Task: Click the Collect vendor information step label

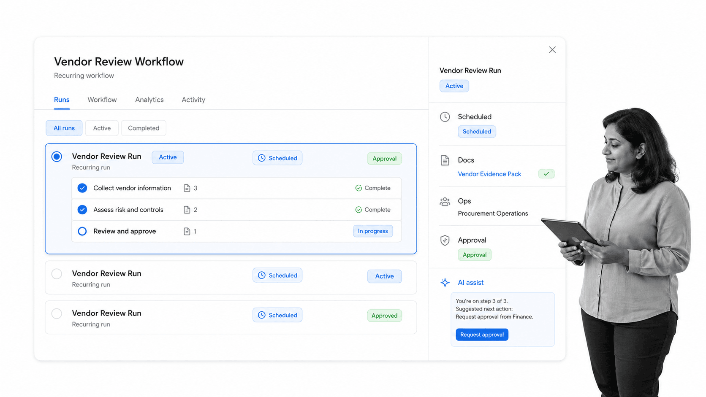Action: tap(132, 188)
